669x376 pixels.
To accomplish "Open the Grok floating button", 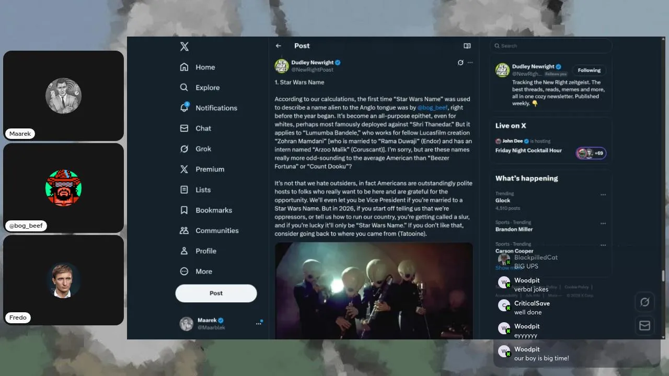I will coord(644,302).
